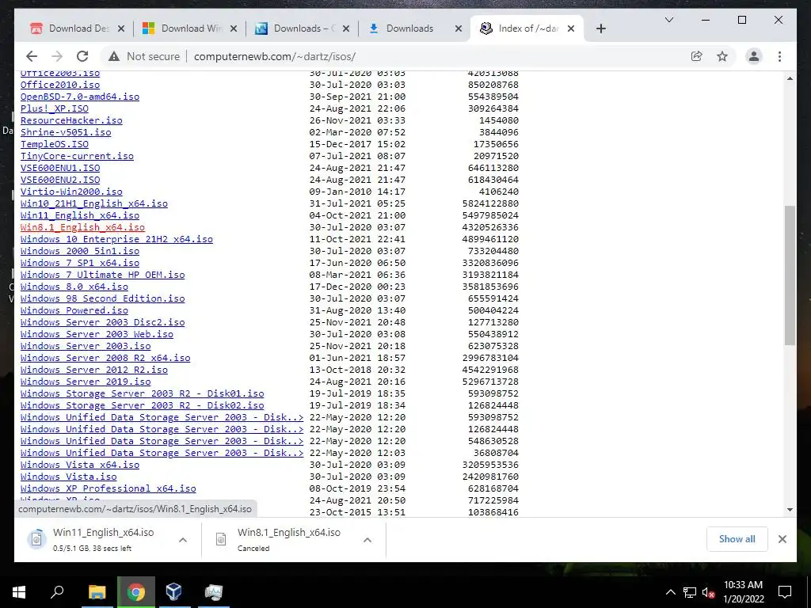Image resolution: width=811 pixels, height=608 pixels.
Task: Open the OpenBSD-7.0-amd64.iso link
Action: (80, 97)
